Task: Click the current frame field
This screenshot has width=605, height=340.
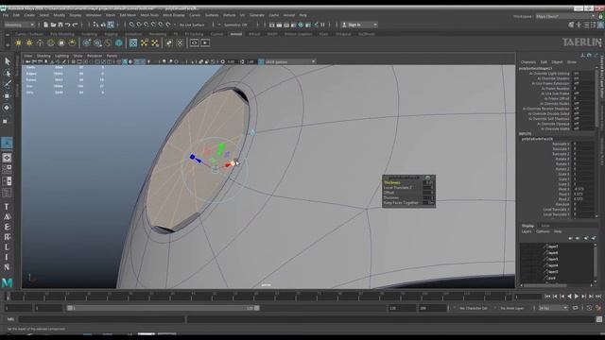Action: [x=528, y=296]
